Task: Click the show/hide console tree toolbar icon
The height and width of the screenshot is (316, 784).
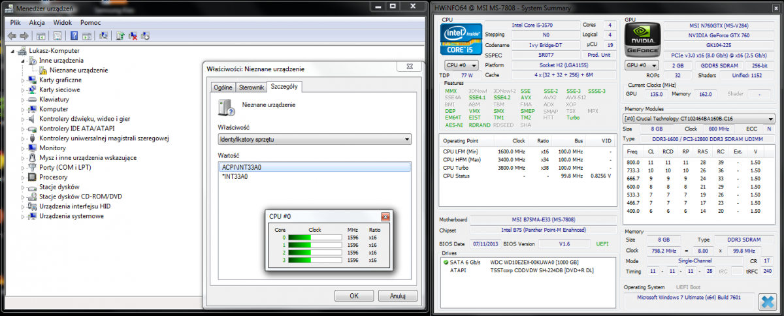Action: 41,36
